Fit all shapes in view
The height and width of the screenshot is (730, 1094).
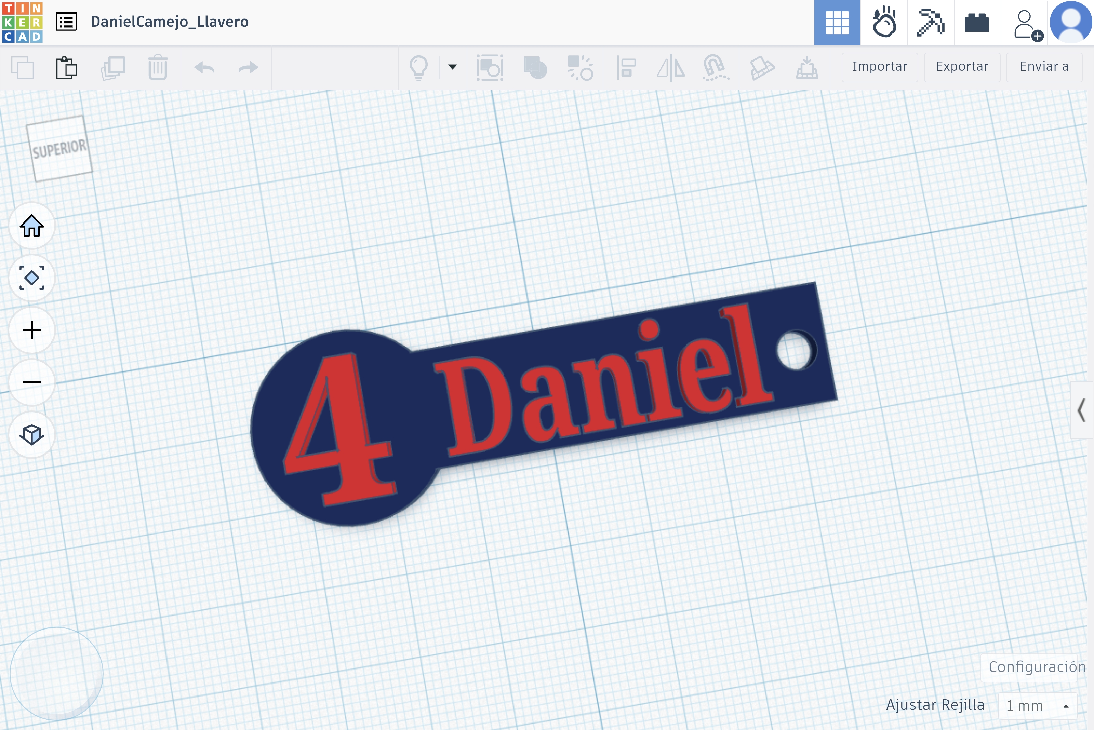[x=32, y=278]
